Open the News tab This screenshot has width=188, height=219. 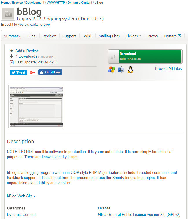pos(153,36)
